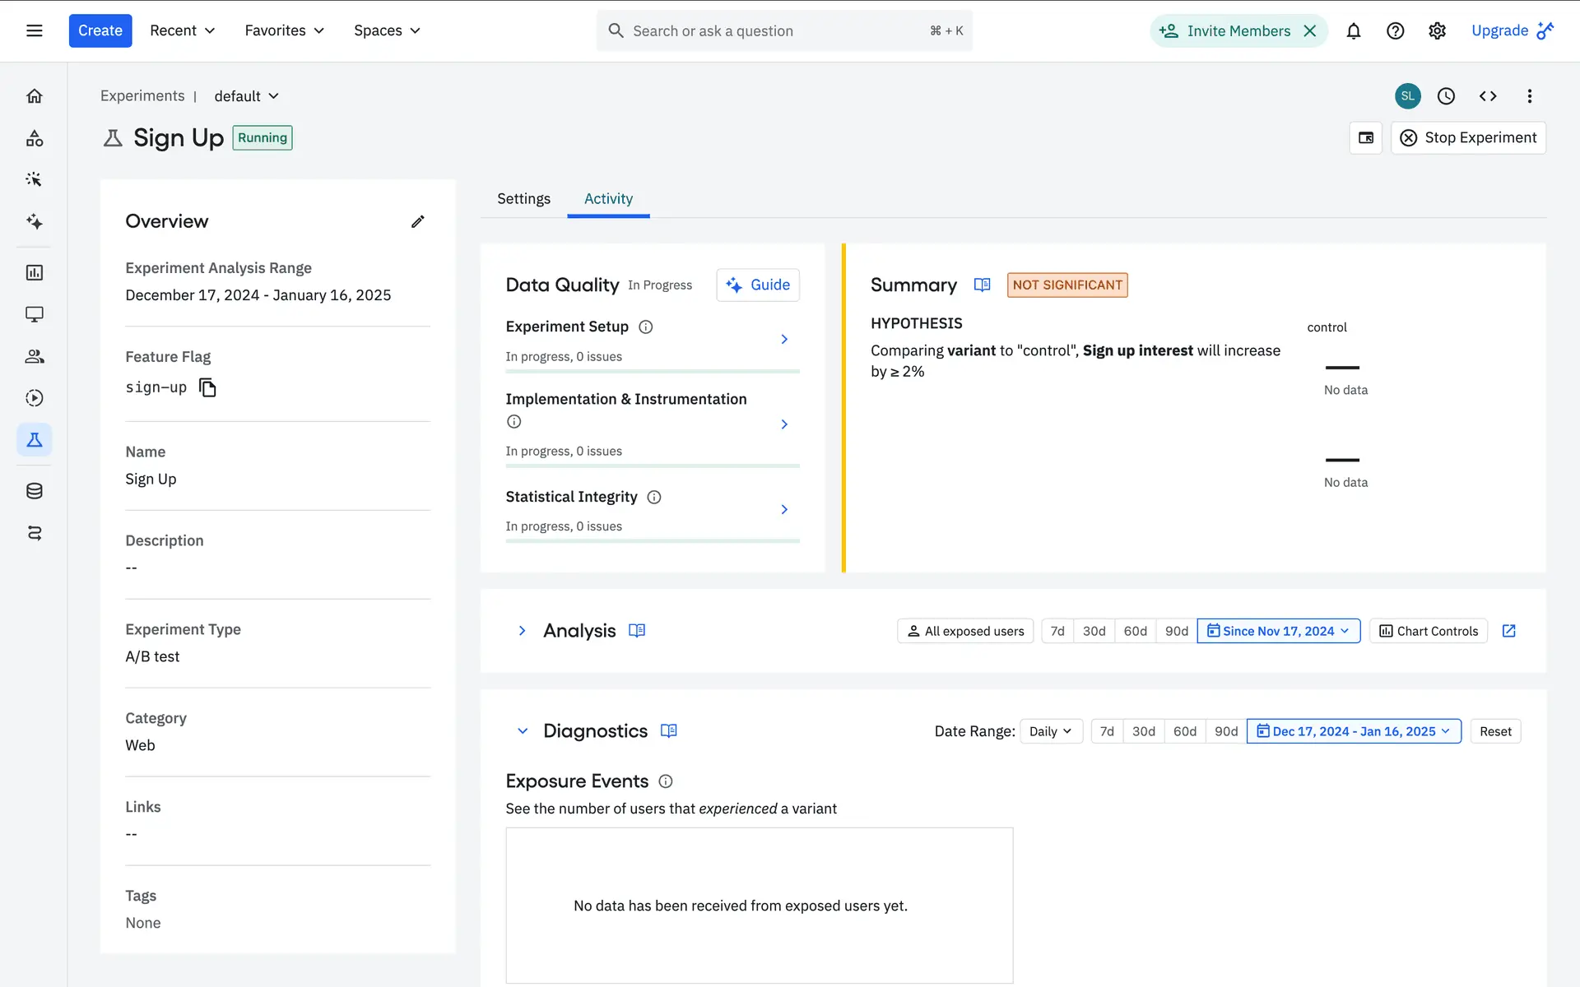This screenshot has height=987, width=1580.
Task: Copy the sign-up feature flag key
Action: click(x=207, y=387)
